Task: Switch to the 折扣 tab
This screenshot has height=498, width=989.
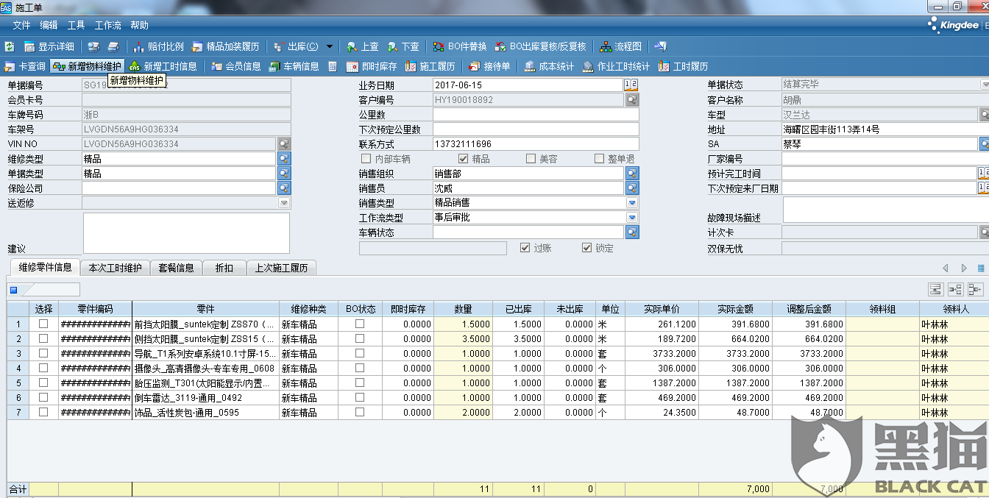Action: (224, 268)
